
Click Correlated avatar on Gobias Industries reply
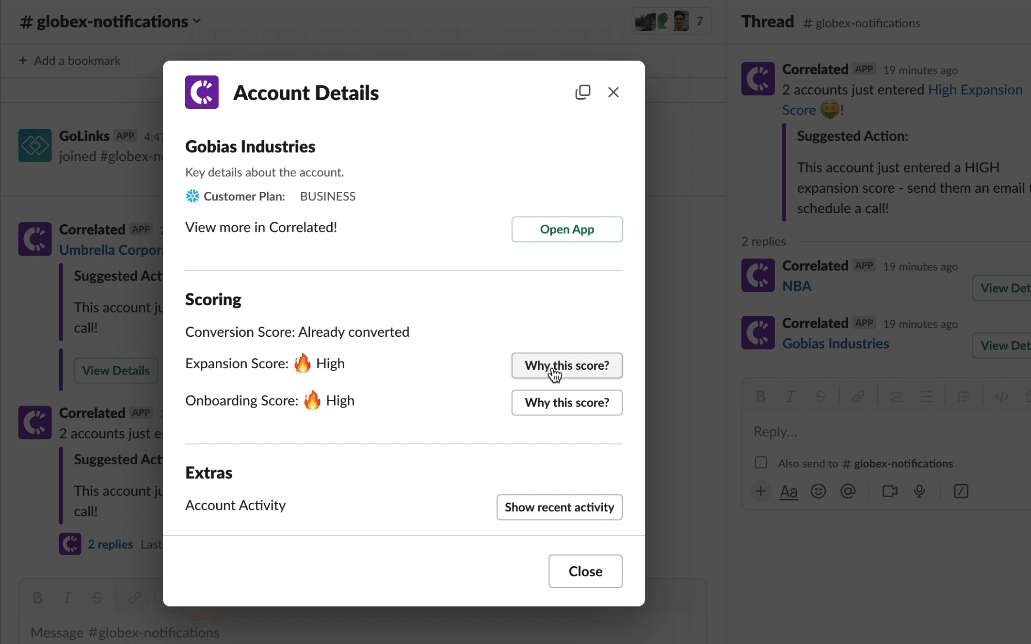point(758,332)
